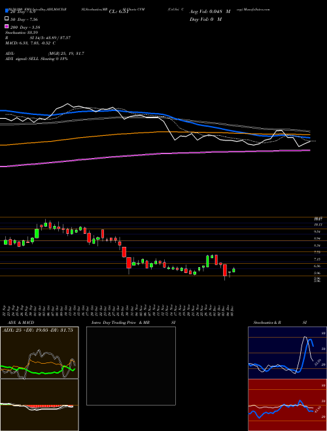Screen dimensions: 327x431
Task: Open the red RSI chart panel
Action: 287,405
